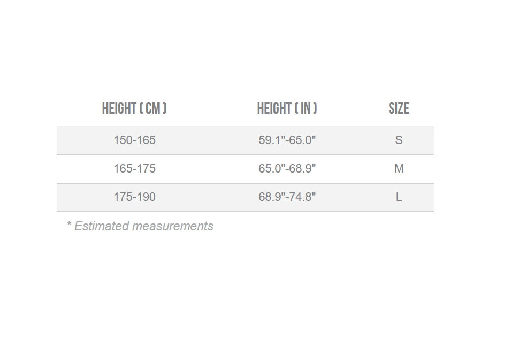Click the 65.0"-68.9" inch range cell
The image size is (519, 343).
(x=287, y=169)
